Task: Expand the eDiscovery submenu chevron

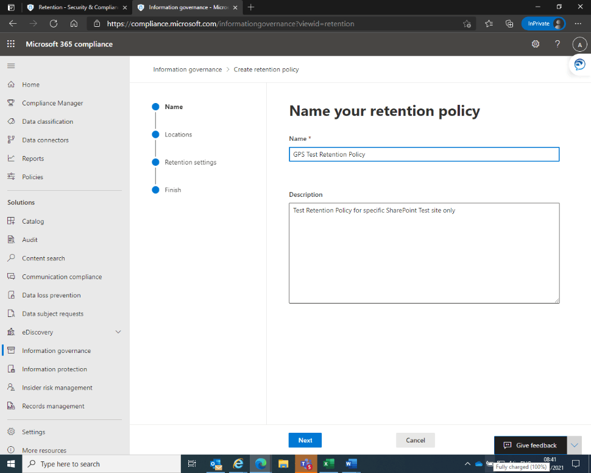Action: [118, 332]
